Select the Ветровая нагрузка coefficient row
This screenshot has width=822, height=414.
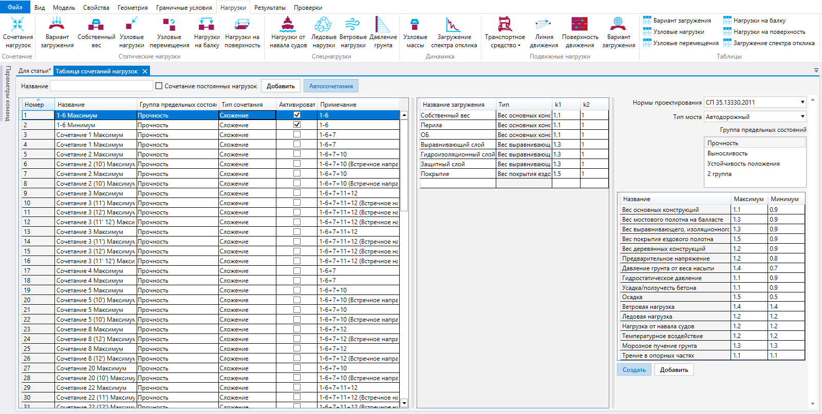(x=713, y=307)
